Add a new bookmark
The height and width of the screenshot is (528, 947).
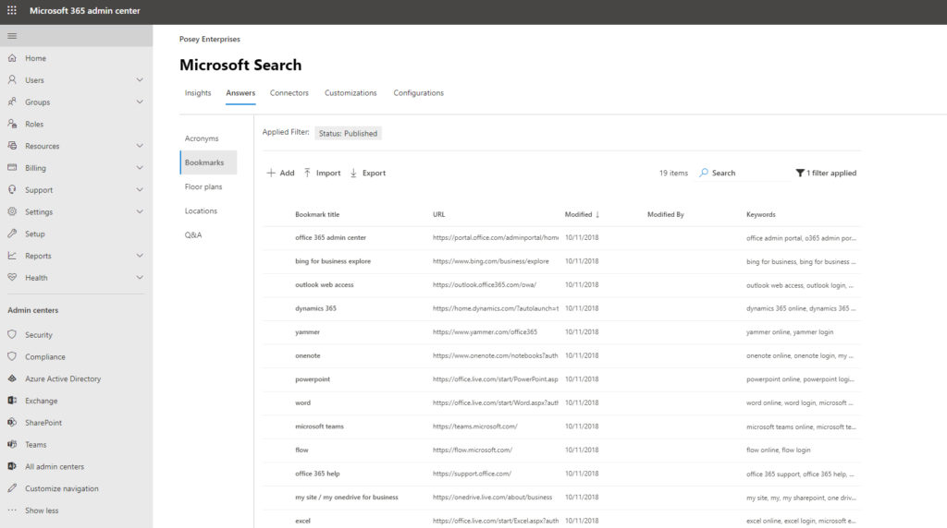point(280,173)
